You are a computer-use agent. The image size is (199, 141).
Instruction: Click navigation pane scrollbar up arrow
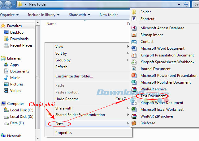(x=38, y=23)
